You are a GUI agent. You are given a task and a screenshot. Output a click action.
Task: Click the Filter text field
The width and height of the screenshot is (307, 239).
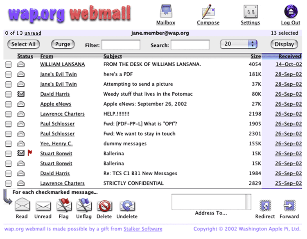(121, 45)
